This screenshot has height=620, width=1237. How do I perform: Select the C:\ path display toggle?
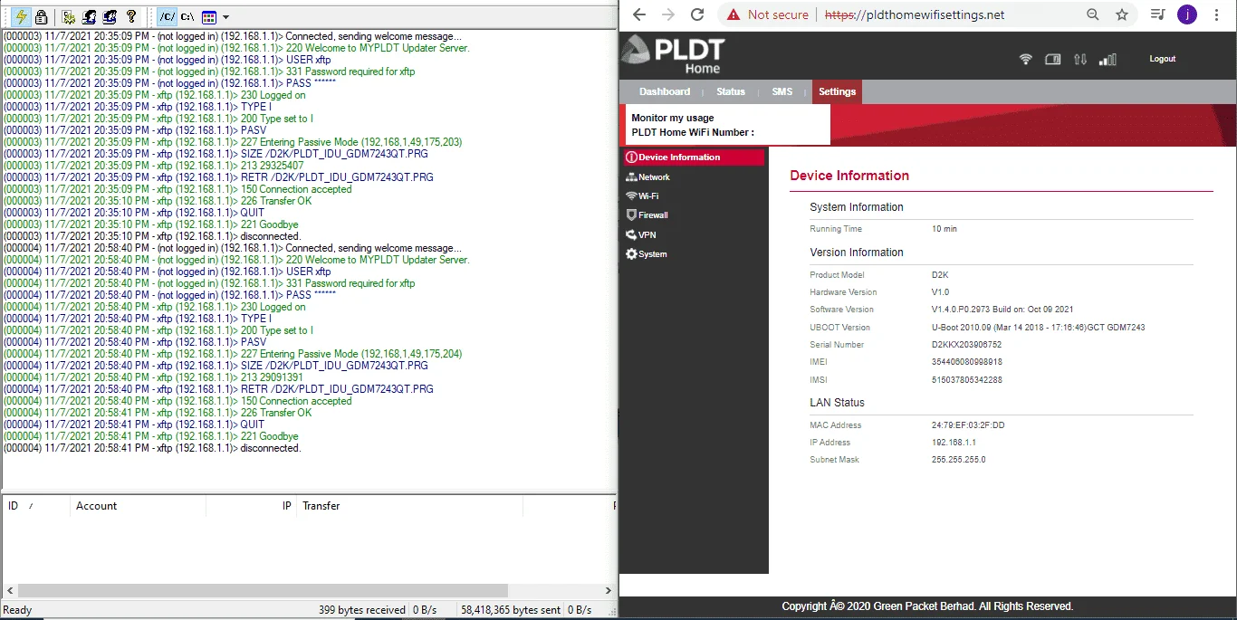pos(187,16)
